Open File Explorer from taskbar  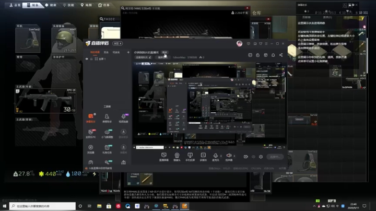(99, 206)
